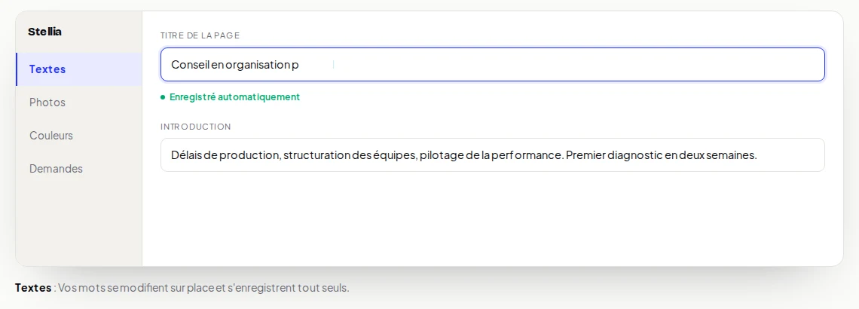Click "structuration des équipes" in the introduction

coord(350,155)
